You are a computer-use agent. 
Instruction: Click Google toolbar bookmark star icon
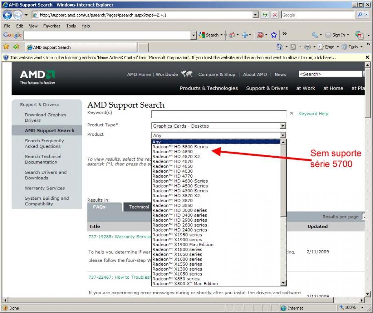pos(274,35)
